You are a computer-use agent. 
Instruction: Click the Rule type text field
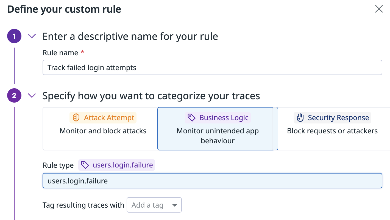point(212,181)
